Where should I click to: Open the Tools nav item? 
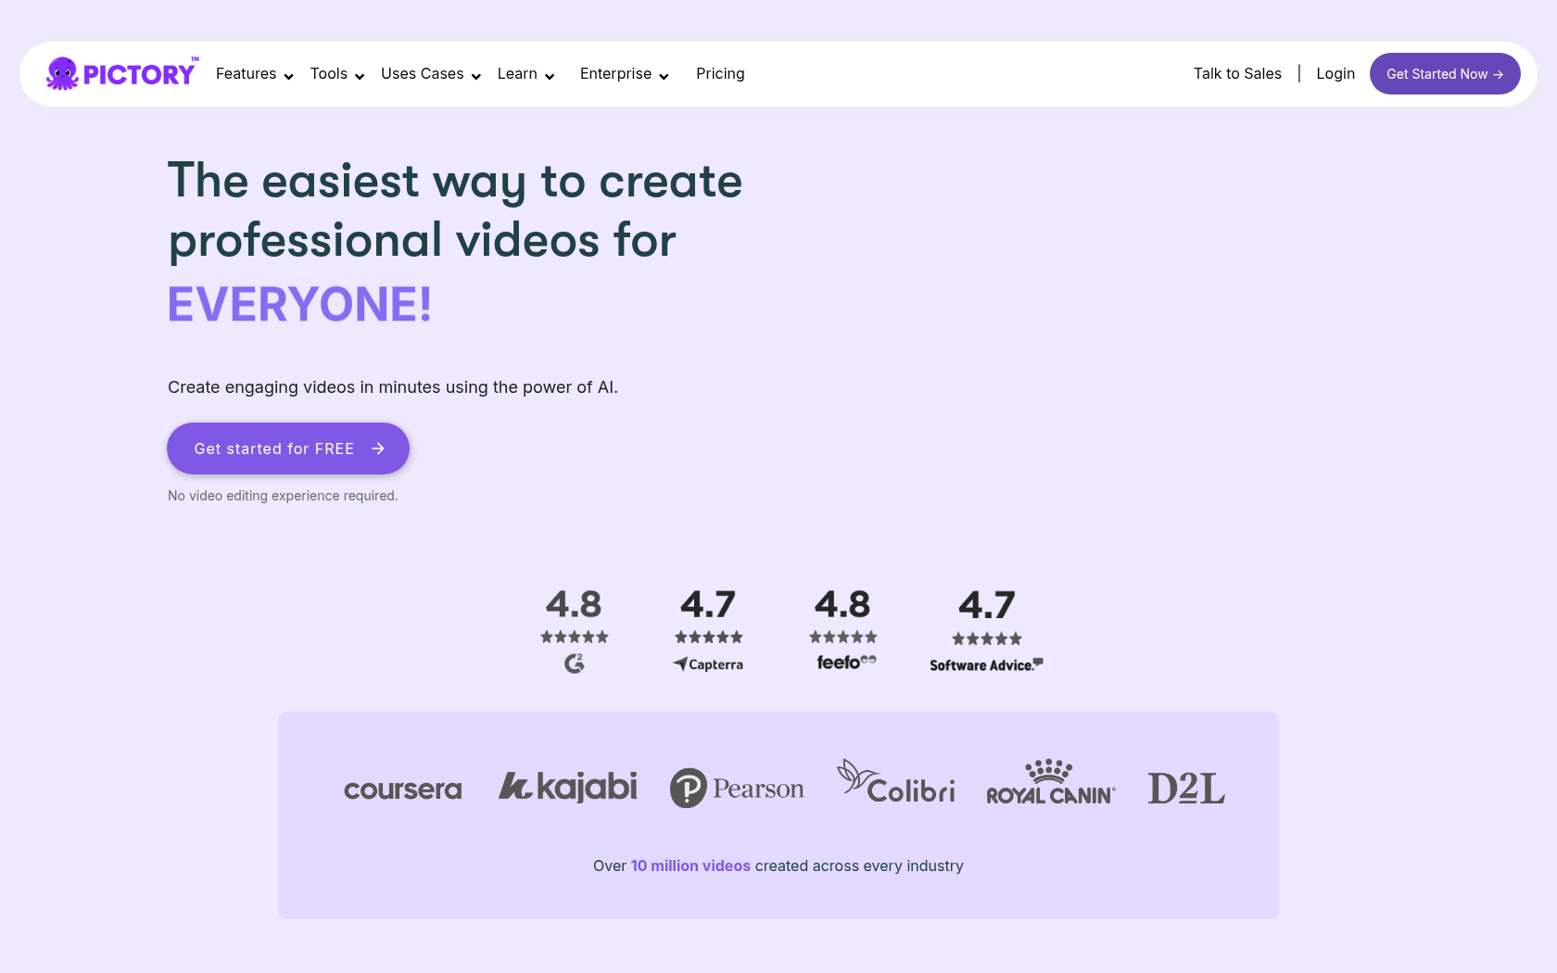(329, 73)
